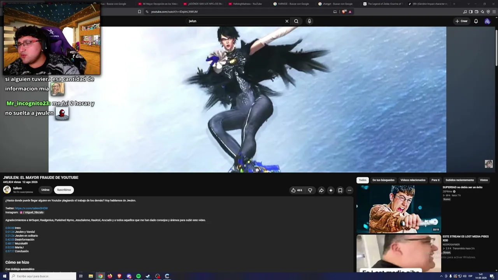498x280 pixels.
Task: Open a new browser tab
Action: [x=454, y=4]
